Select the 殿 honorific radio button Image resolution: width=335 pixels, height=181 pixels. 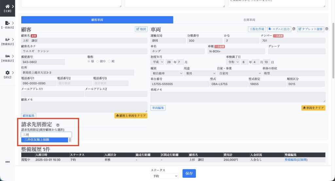point(110,61)
